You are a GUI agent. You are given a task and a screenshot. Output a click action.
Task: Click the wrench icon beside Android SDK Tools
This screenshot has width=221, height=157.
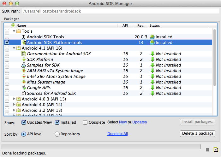click(24, 37)
